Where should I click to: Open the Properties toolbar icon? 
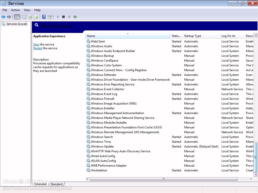(24, 17)
